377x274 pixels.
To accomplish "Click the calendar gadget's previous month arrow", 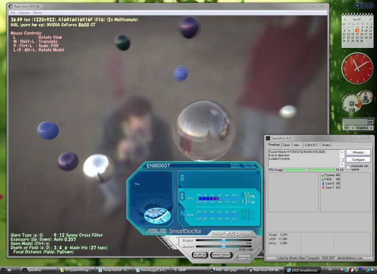I will click(344, 19).
